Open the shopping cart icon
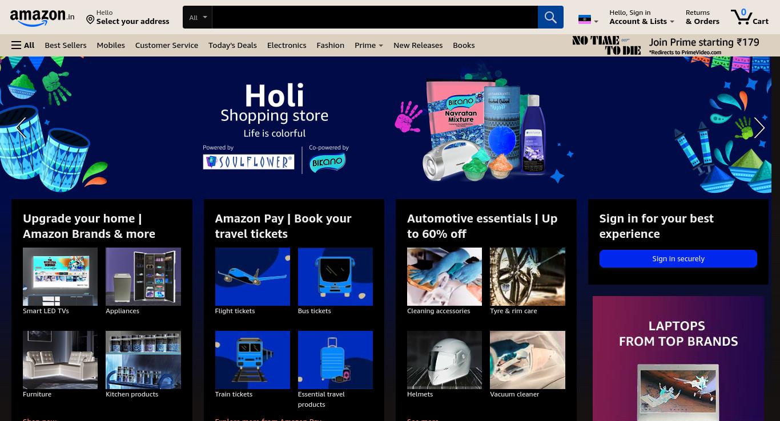This screenshot has height=421, width=780. tap(750, 17)
